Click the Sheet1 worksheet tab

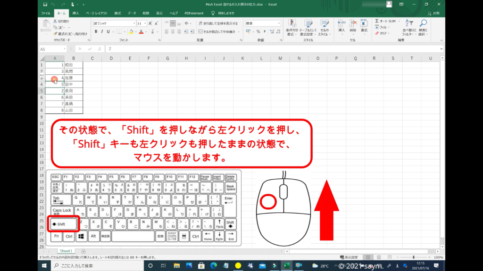pyautogui.click(x=65, y=251)
